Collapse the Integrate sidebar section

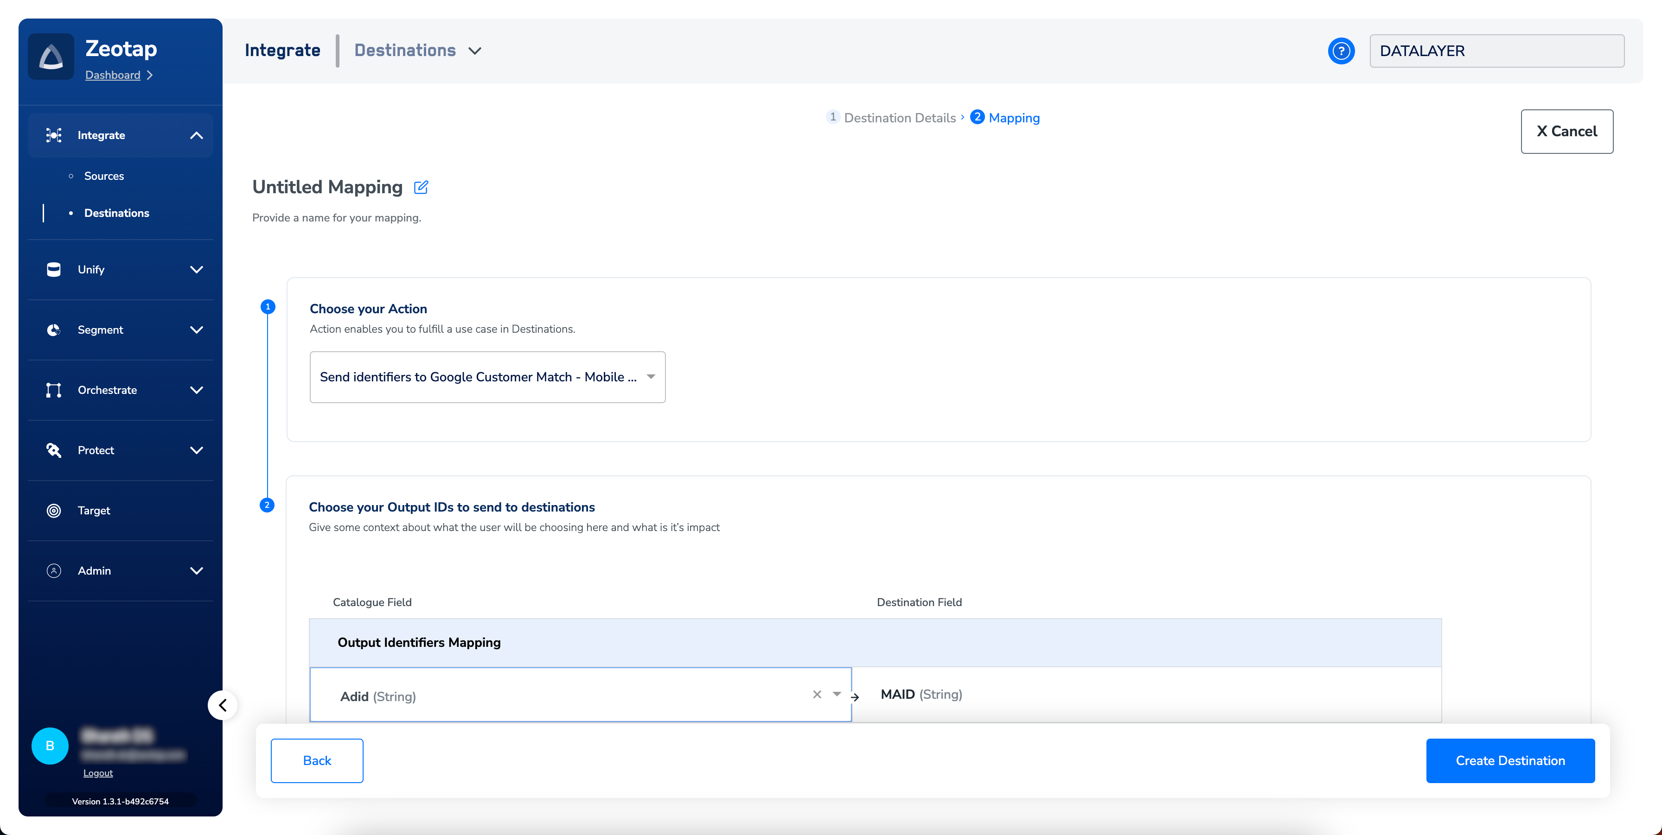pos(196,135)
